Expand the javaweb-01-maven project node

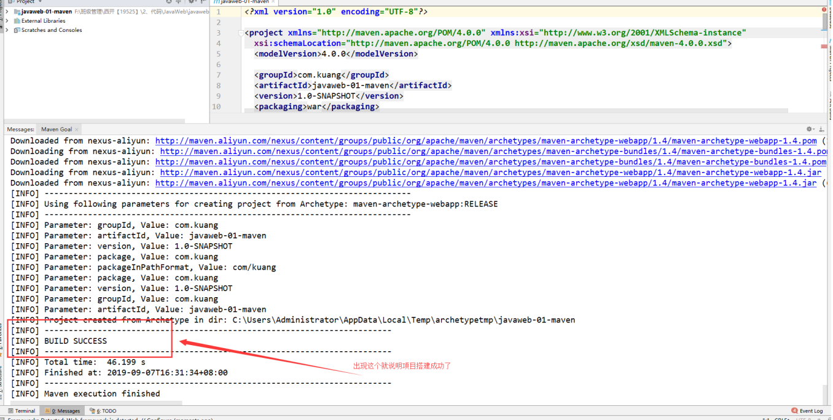(x=7, y=12)
